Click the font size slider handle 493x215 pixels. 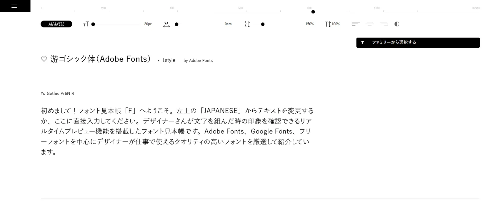[x=93, y=24]
